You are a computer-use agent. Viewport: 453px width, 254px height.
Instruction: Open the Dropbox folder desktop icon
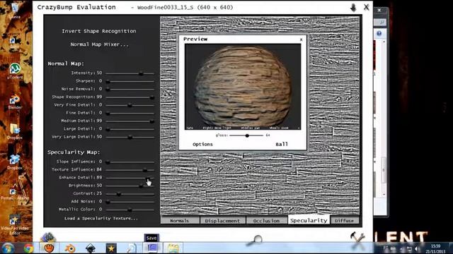coord(15,132)
